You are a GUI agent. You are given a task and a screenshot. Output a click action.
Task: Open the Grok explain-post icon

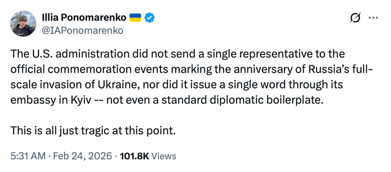click(355, 18)
